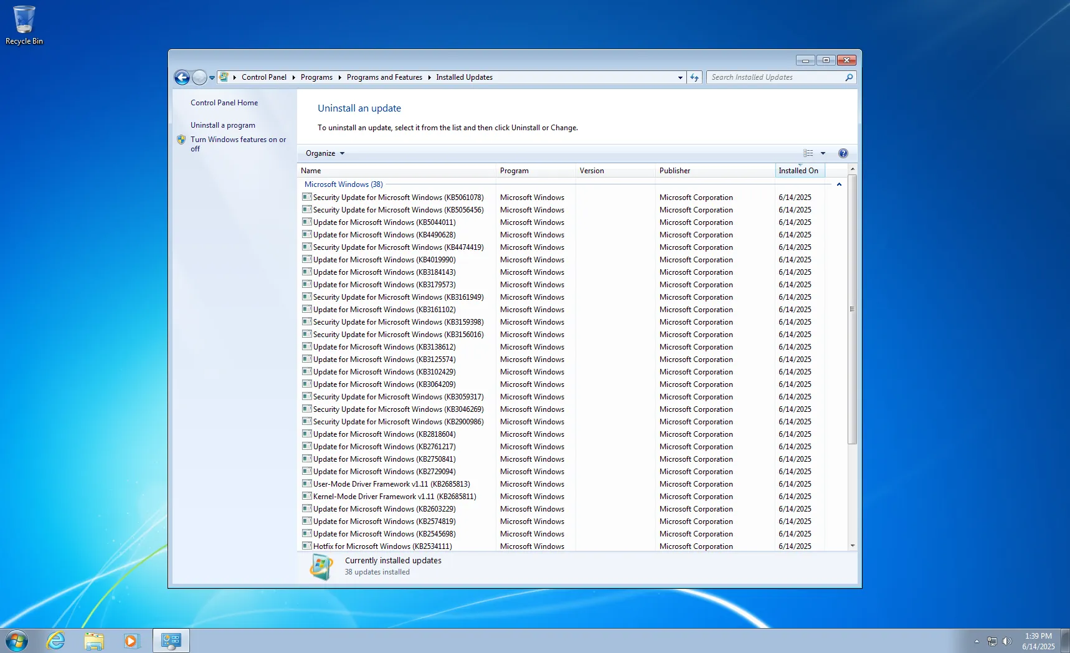Click the network tray icon
The width and height of the screenshot is (1070, 653).
[992, 641]
